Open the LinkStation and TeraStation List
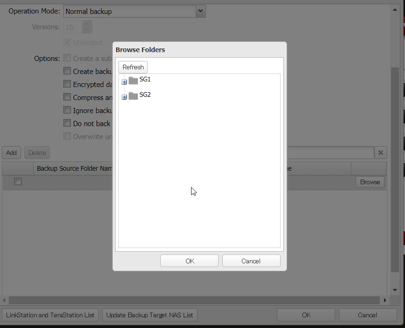Screen dimensions: 405x328 click(50, 315)
